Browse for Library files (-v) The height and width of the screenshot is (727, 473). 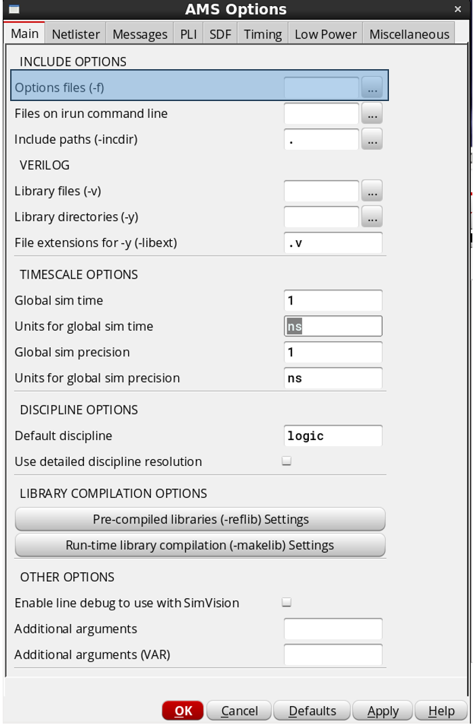pyautogui.click(x=372, y=191)
